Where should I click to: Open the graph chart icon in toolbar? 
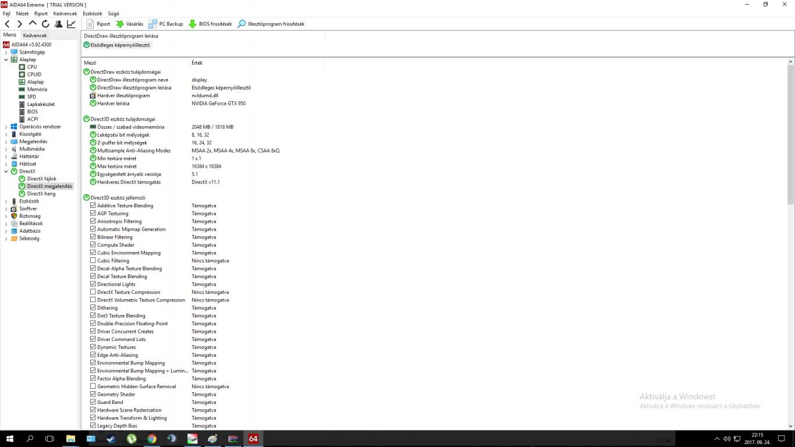pos(71,24)
